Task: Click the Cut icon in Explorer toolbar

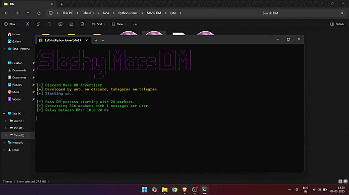Action: coord(27,24)
